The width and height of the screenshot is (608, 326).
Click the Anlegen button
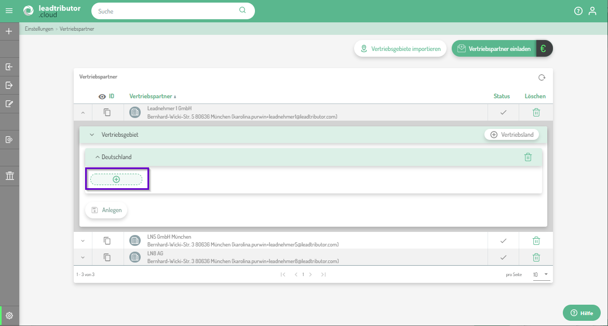pyautogui.click(x=106, y=210)
